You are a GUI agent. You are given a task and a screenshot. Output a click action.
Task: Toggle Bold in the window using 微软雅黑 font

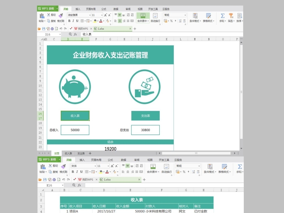point(69,21)
